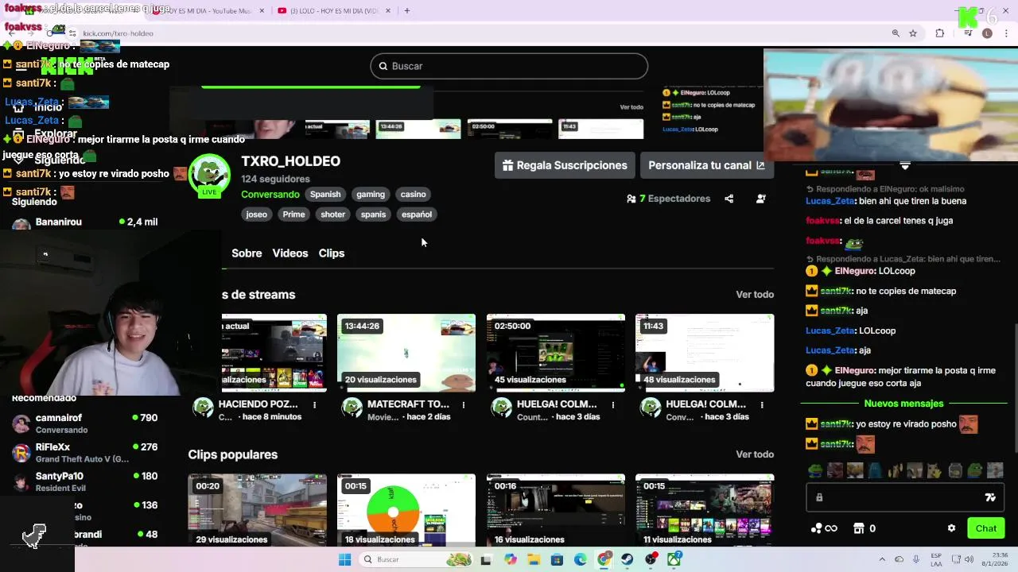Screen dimensions: 1018x572
Task: Click the volume icon in the system tray
Action: (x=969, y=559)
